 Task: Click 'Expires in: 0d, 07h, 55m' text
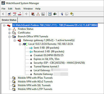click(x=46, y=59)
